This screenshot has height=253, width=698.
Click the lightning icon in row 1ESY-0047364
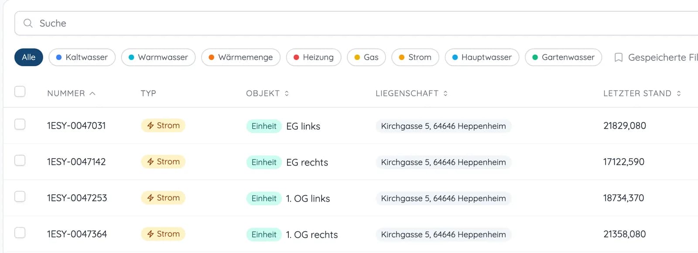click(x=151, y=234)
